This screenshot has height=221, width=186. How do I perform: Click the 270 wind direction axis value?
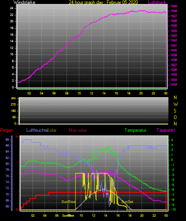(x=13, y=105)
